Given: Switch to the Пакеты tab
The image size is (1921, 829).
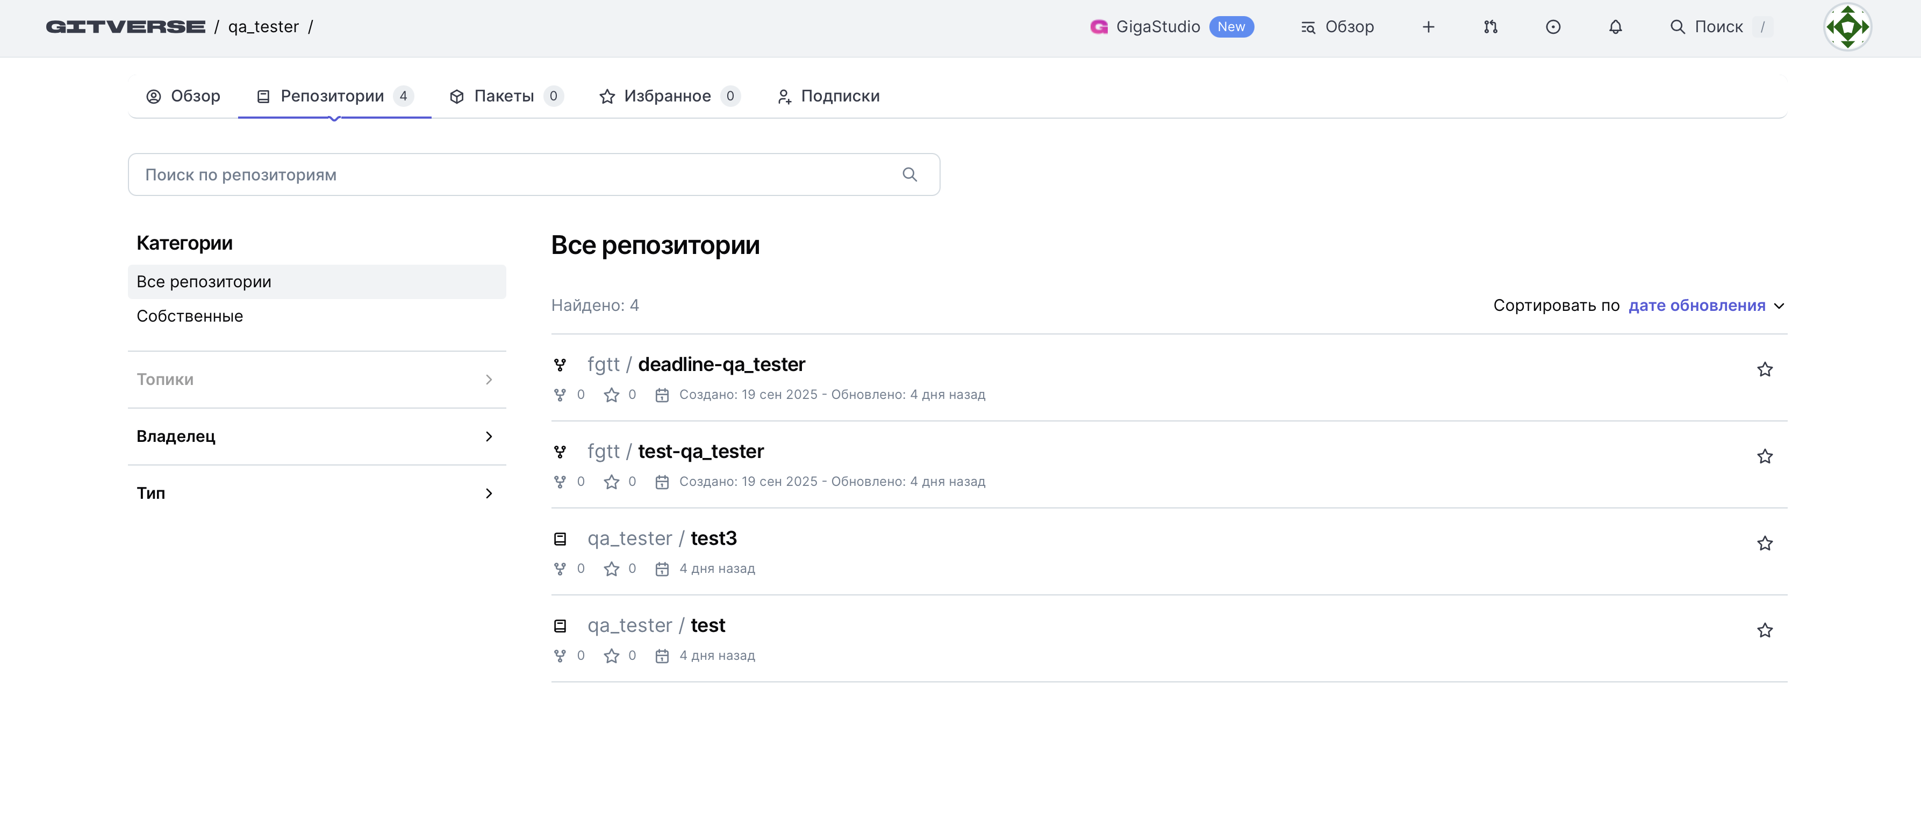Looking at the screenshot, I should (505, 96).
